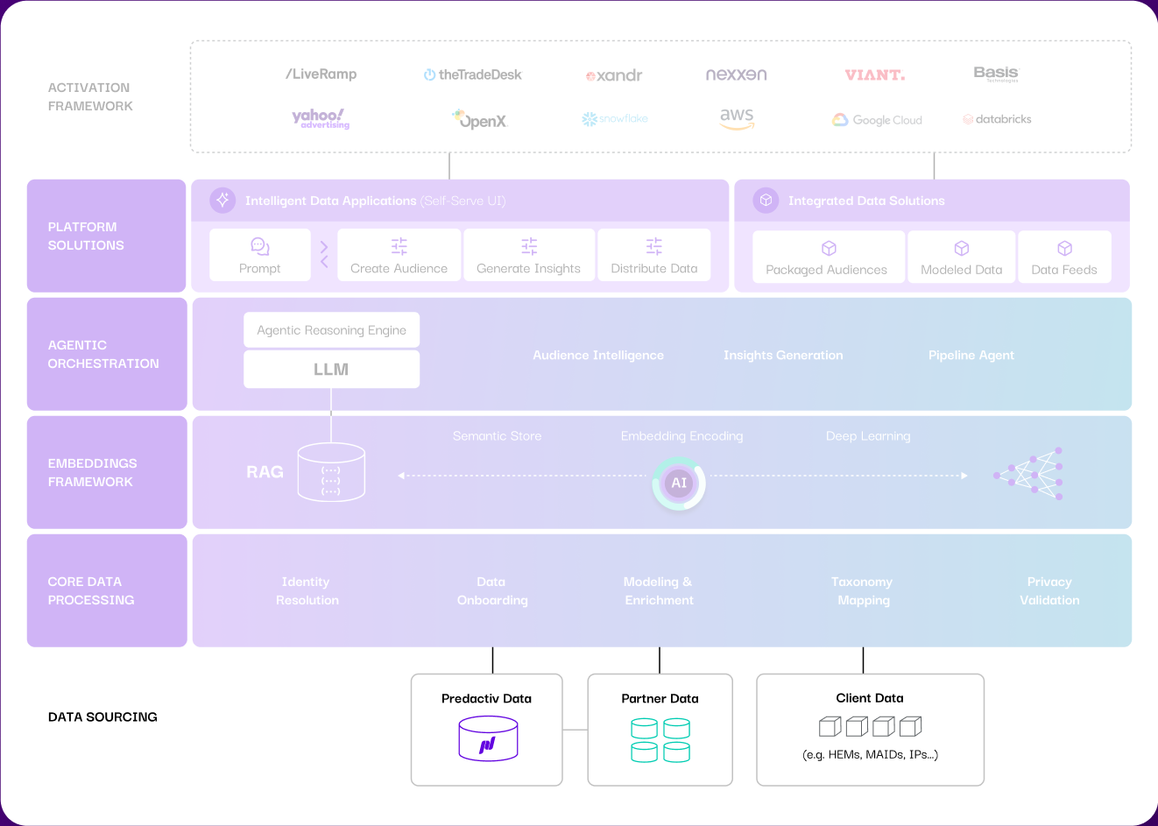Open the Prompt card

(260, 255)
